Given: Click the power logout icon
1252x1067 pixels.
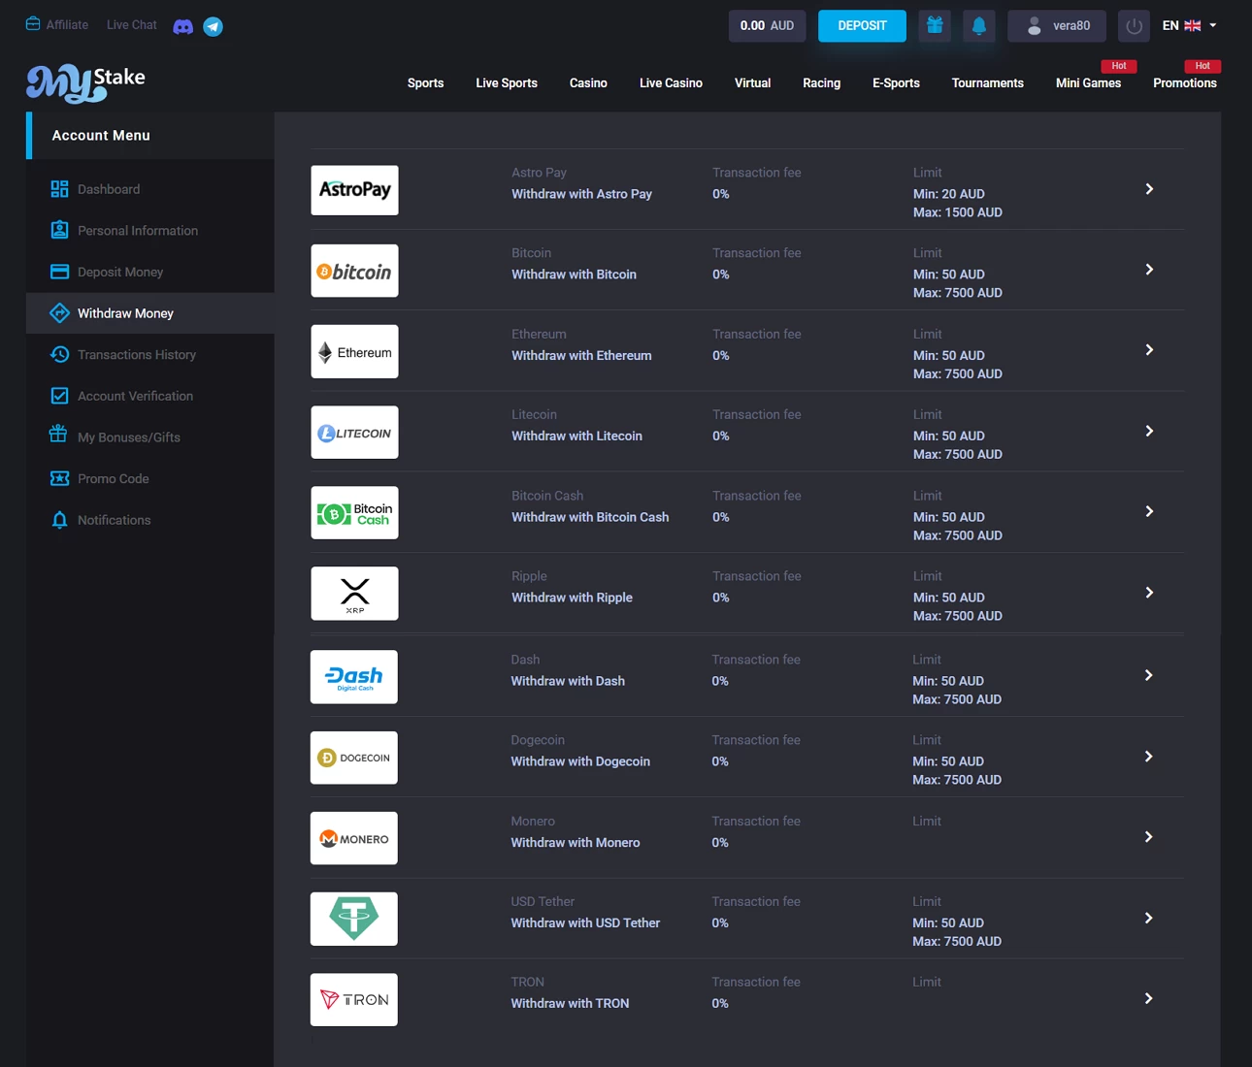Looking at the screenshot, I should [1134, 25].
